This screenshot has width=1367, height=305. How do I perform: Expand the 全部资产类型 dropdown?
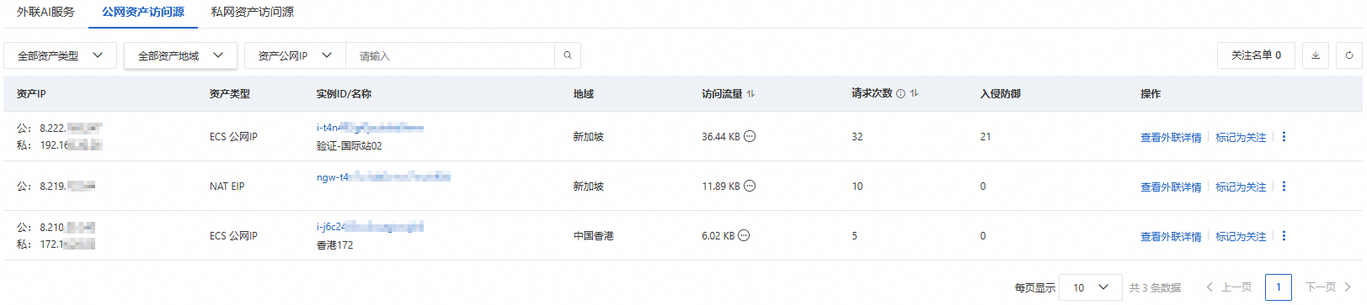pos(61,55)
